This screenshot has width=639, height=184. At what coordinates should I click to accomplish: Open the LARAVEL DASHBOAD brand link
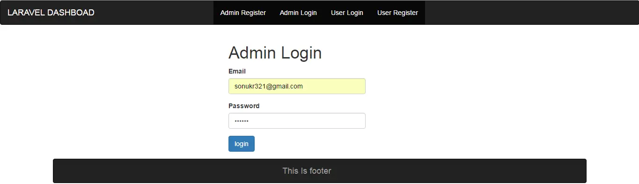[x=51, y=13]
